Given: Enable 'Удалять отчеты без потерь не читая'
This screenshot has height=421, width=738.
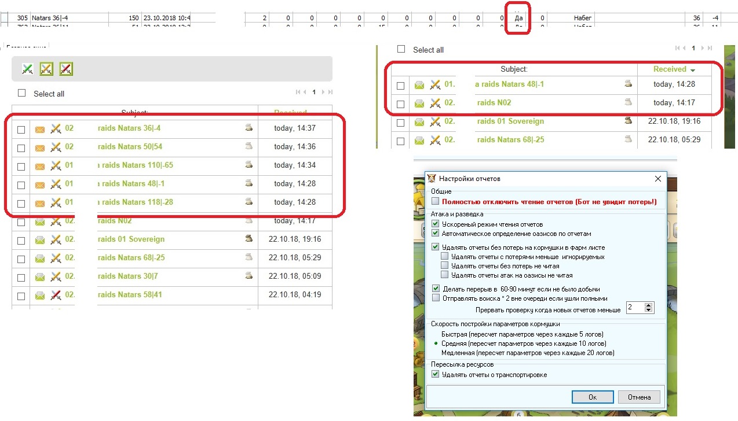Looking at the screenshot, I should [x=445, y=265].
